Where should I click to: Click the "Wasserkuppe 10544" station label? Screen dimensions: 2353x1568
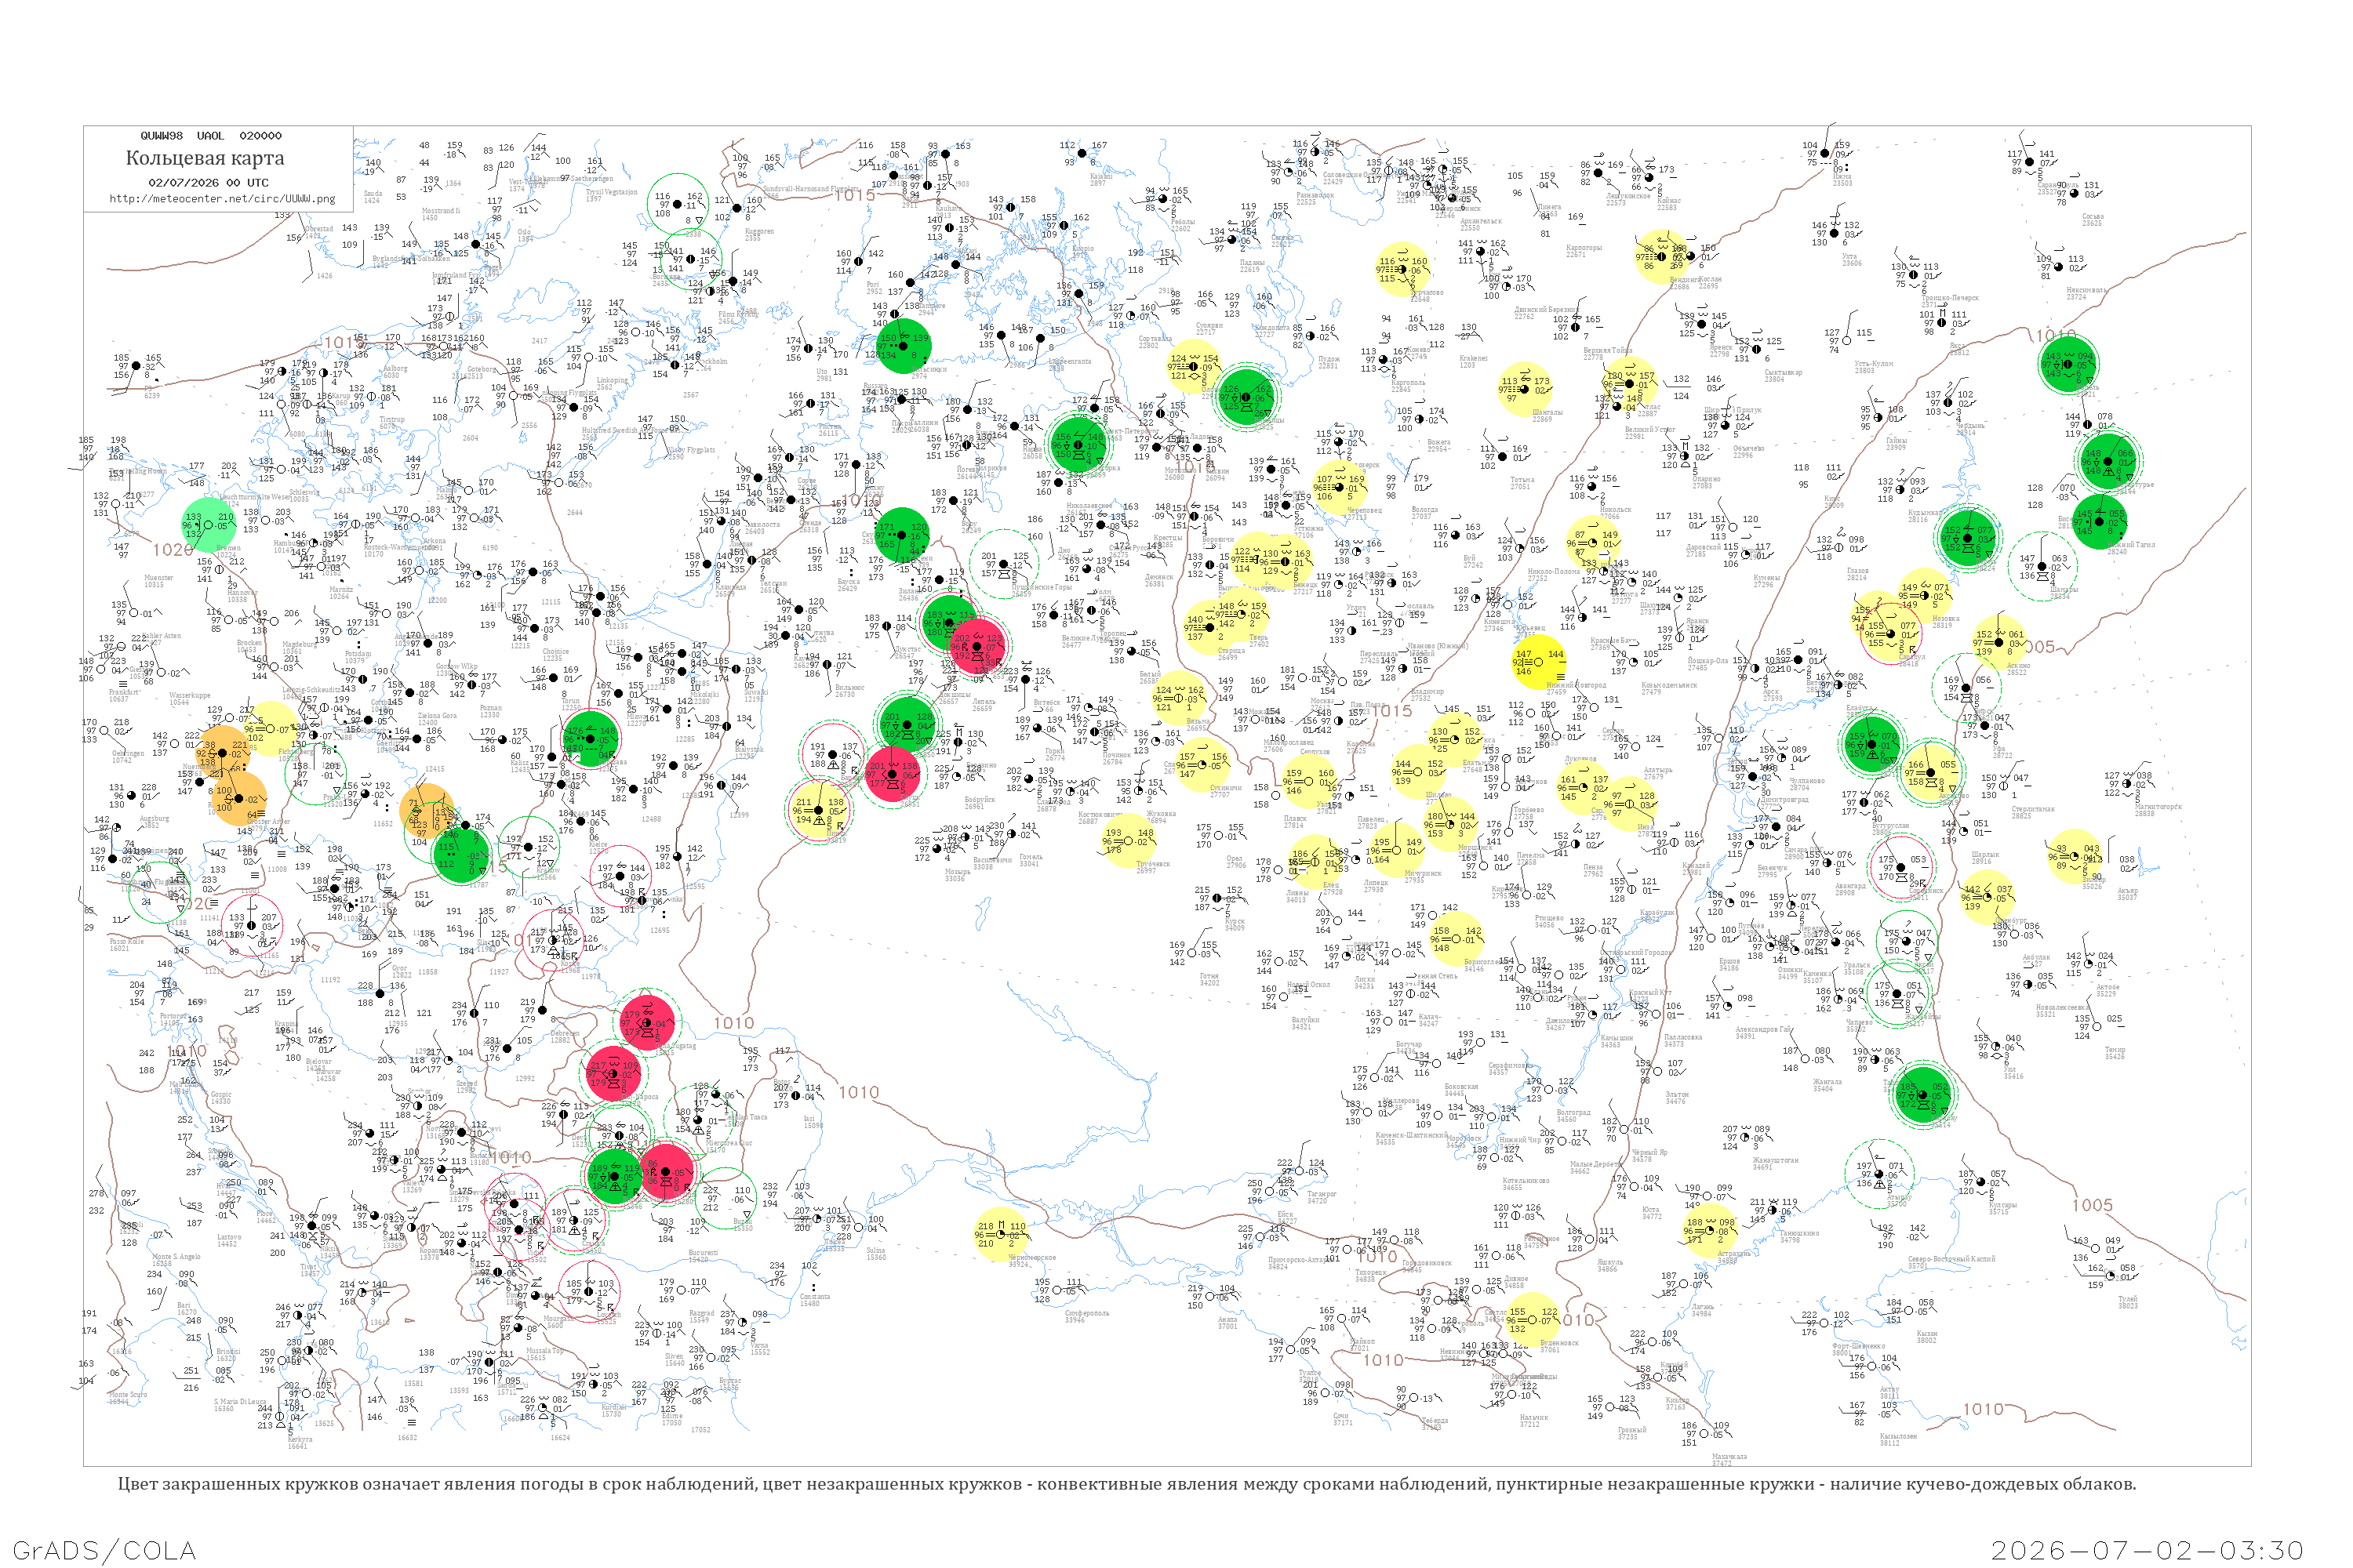(x=189, y=699)
